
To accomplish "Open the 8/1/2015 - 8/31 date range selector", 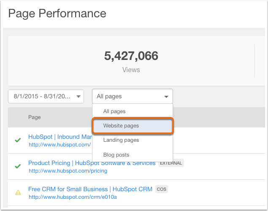I will pos(46,96).
